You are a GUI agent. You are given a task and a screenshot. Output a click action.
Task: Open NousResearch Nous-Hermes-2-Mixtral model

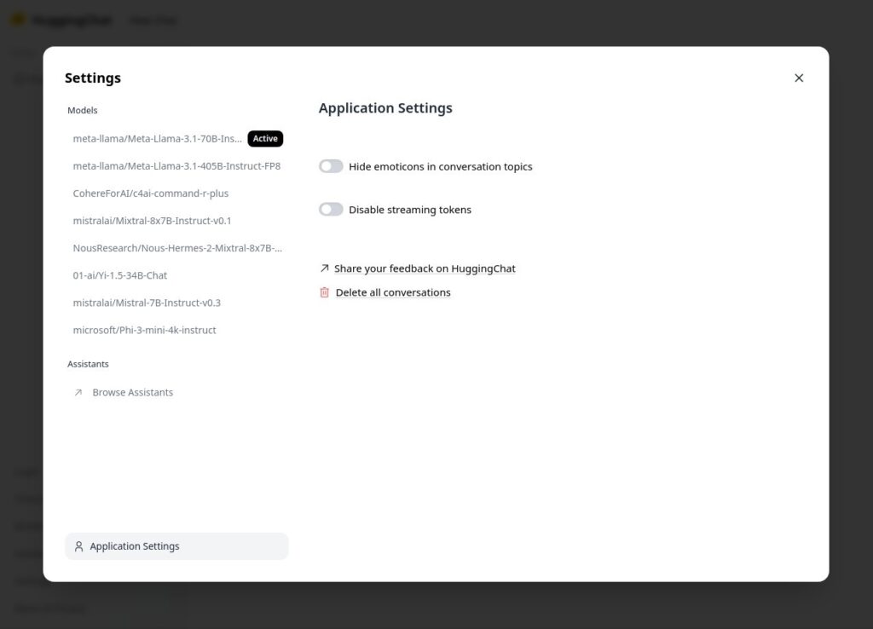(x=176, y=248)
